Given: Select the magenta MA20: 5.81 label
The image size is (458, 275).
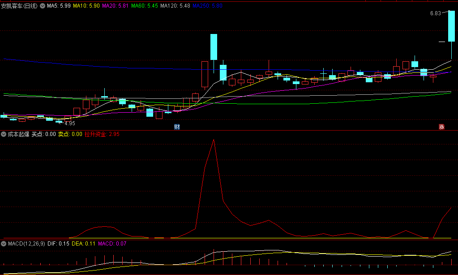Looking at the screenshot, I should [116, 6].
